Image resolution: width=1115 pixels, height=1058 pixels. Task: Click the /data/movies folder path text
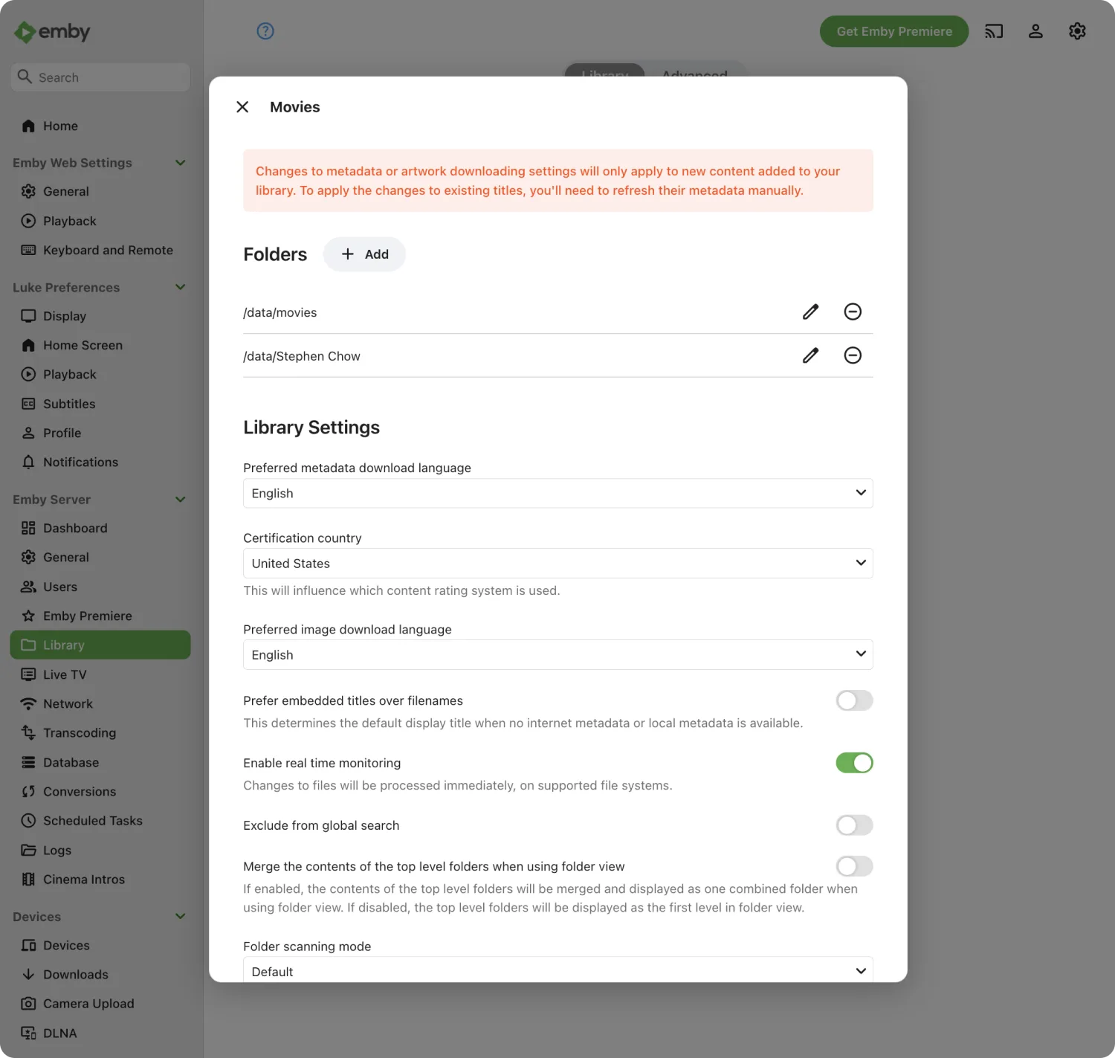pos(280,313)
